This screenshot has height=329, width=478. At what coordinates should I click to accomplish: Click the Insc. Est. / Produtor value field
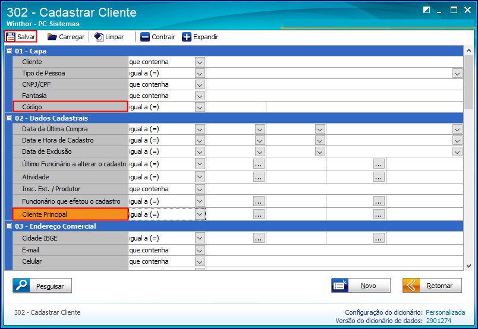tap(334, 189)
